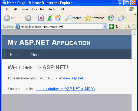
Task: Open the Favorites menu
Action: pyautogui.click(x=38, y=9)
